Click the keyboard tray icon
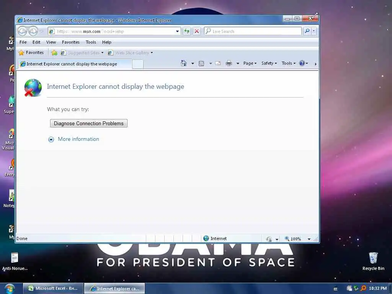 335,289
